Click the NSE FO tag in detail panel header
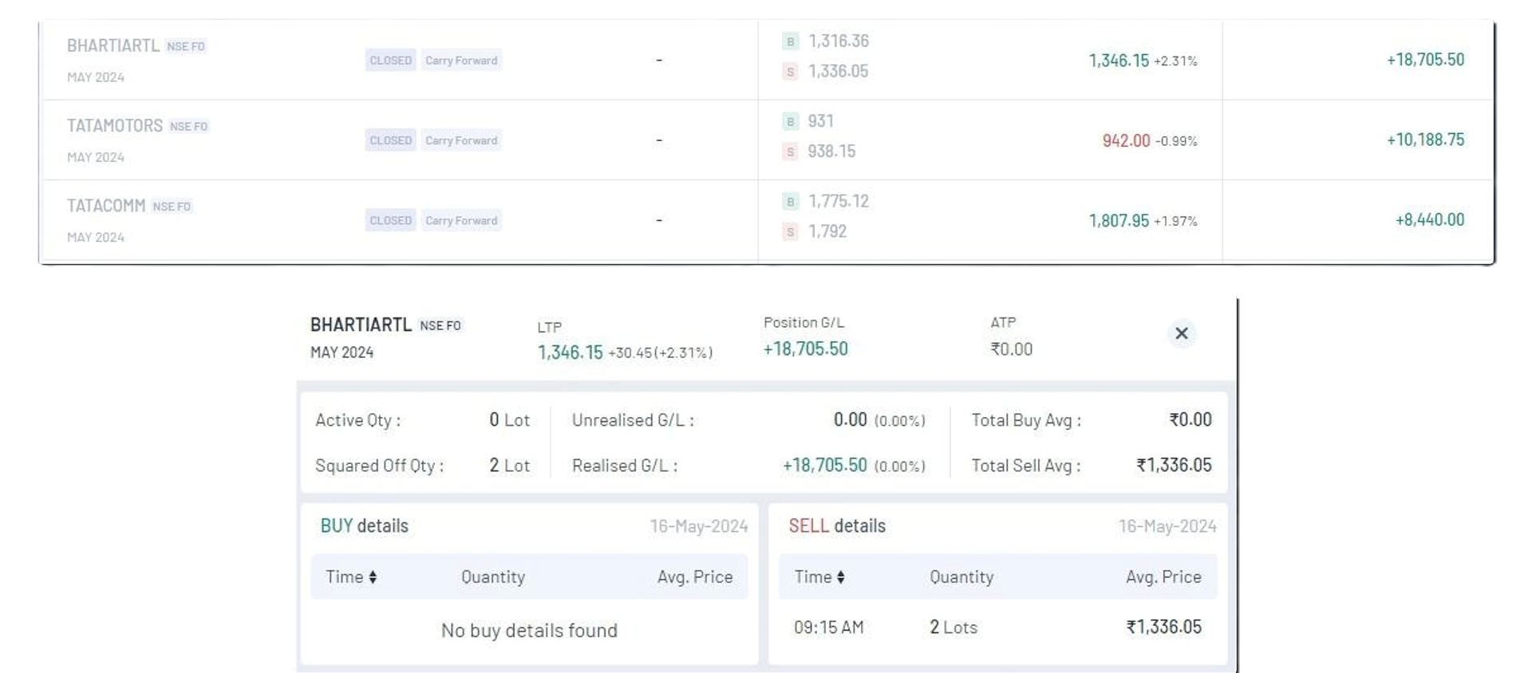This screenshot has width=1532, height=673. coord(440,325)
